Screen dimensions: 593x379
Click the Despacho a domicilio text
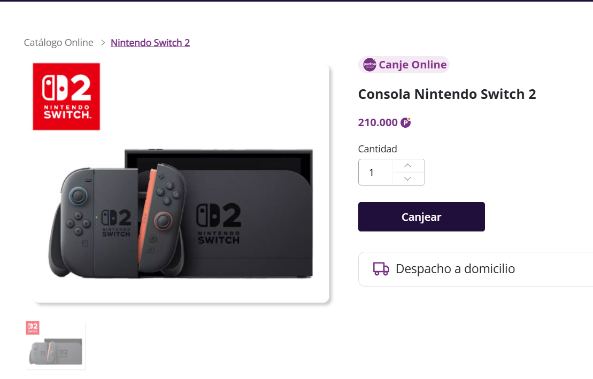455,269
